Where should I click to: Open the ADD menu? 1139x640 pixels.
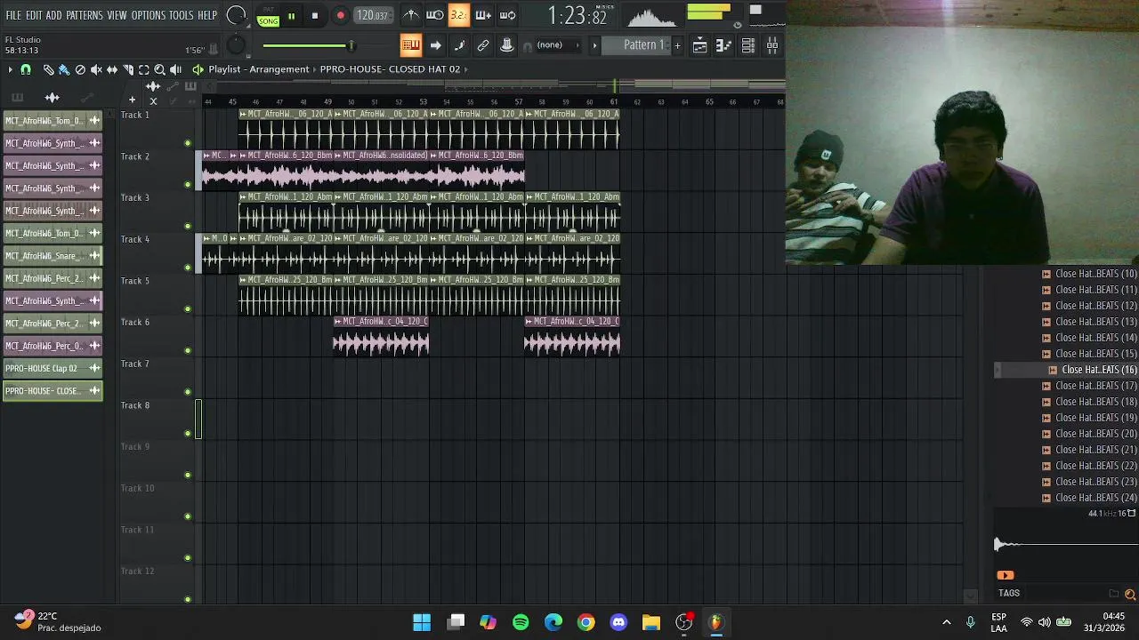(54, 15)
